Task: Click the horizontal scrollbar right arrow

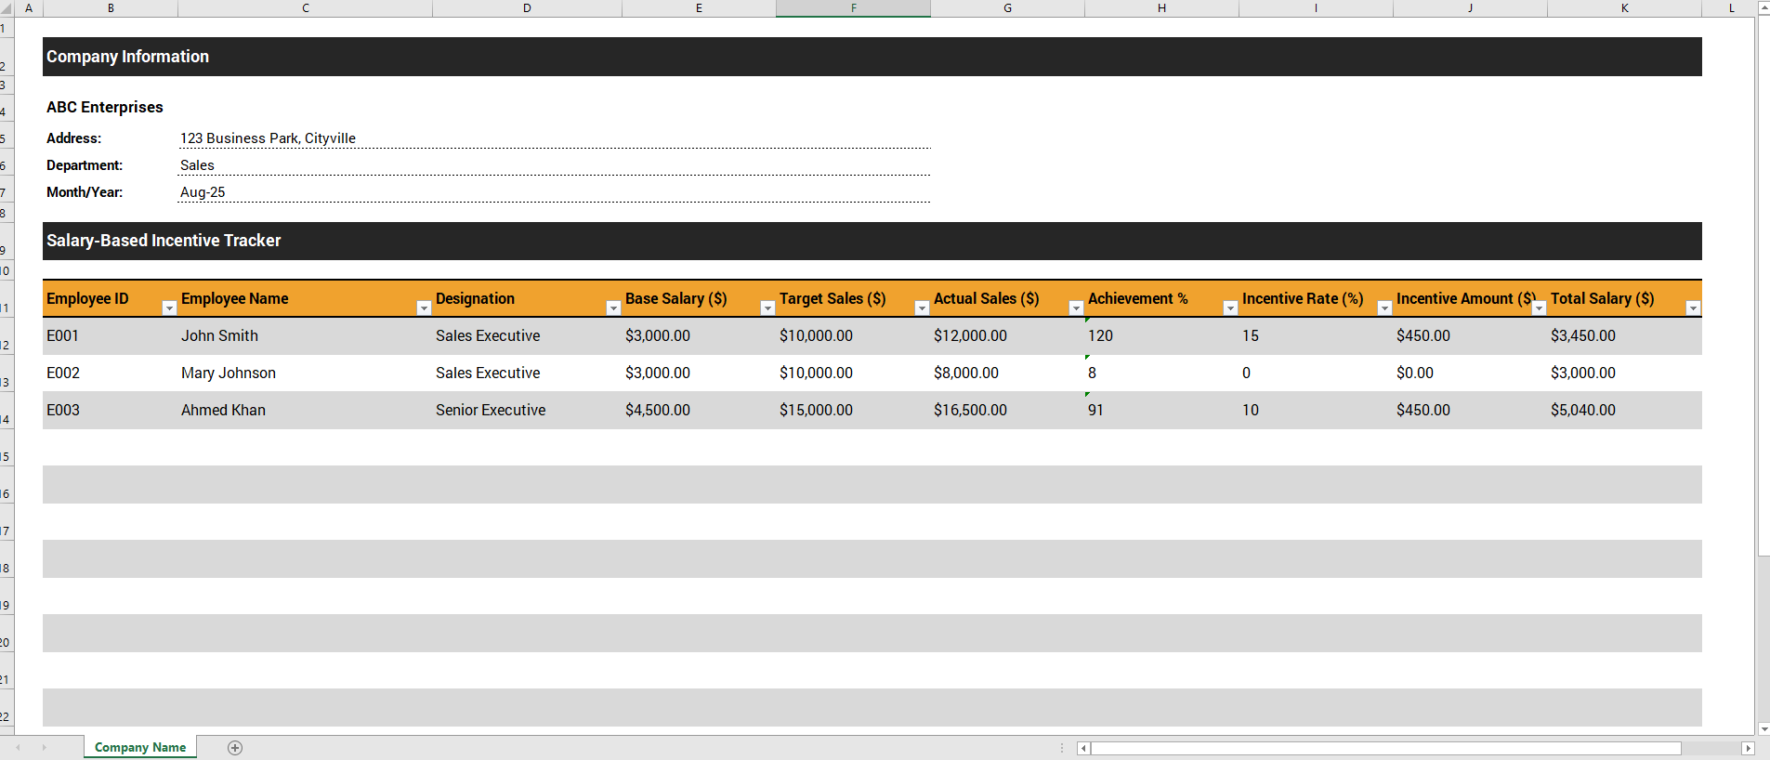Action: [1748, 748]
